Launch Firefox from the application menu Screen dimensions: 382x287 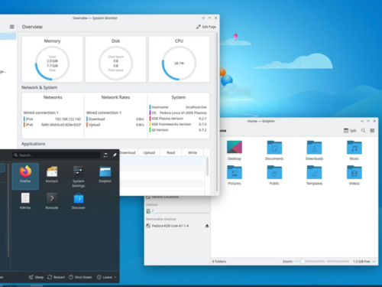(x=25, y=176)
